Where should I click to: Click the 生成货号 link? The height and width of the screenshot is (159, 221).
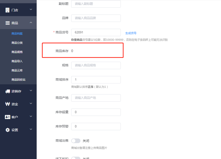pyautogui.click(x=131, y=33)
